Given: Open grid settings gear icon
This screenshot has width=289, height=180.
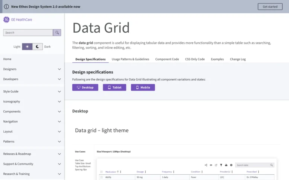Looking at the screenshot, I should coord(231,165).
